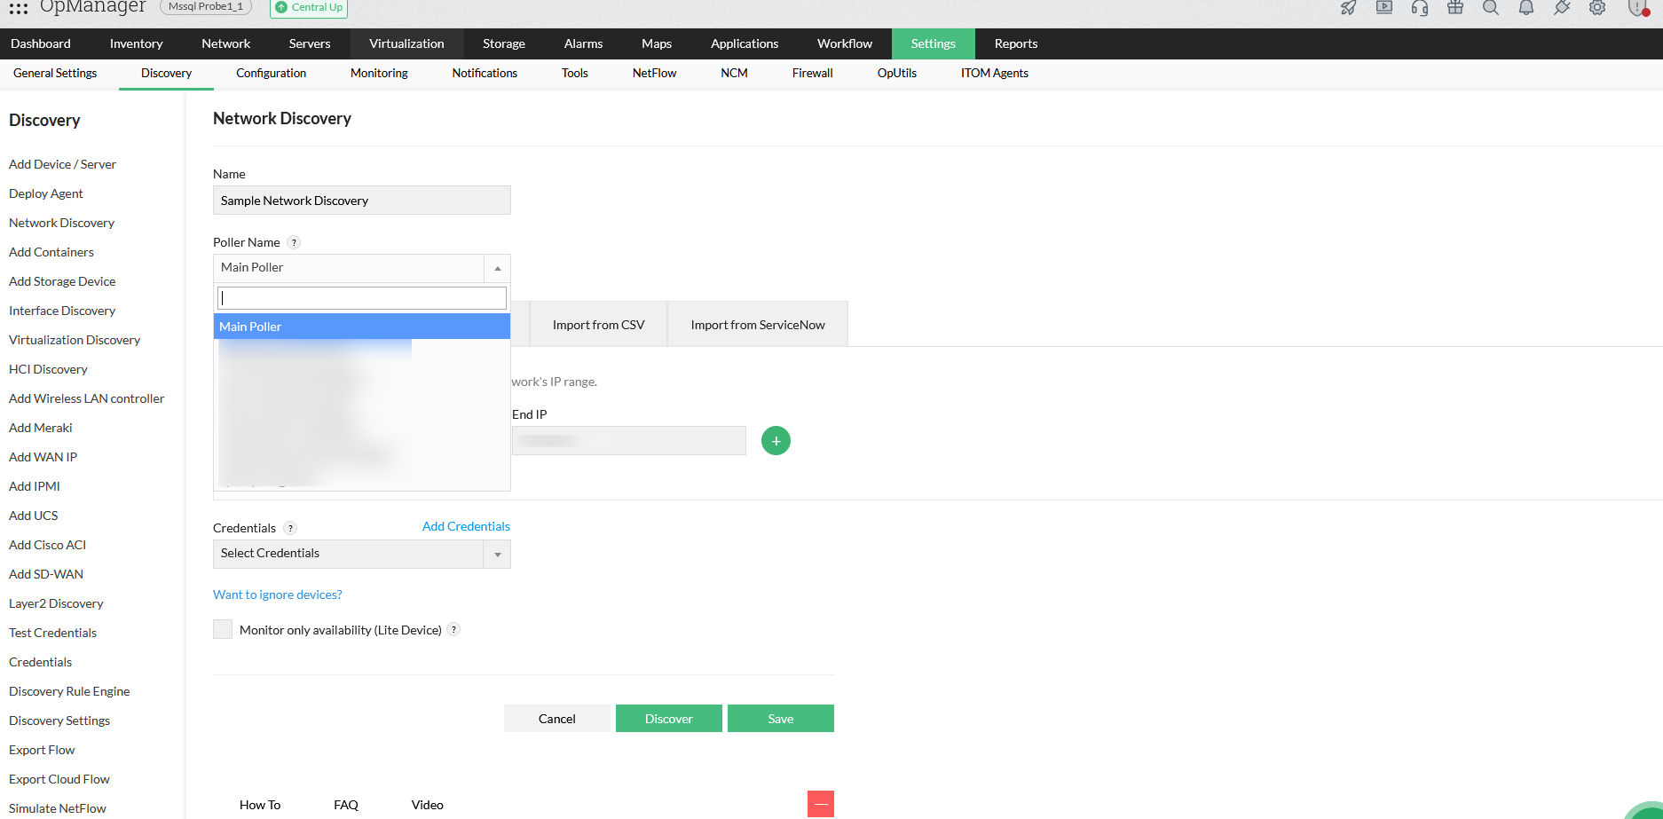The height and width of the screenshot is (819, 1663).
Task: Open the Inventory menu
Action: coord(137,43)
